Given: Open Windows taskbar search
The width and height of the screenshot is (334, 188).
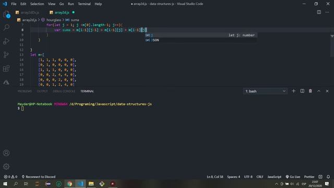Looking at the screenshot, I should 16,184.
